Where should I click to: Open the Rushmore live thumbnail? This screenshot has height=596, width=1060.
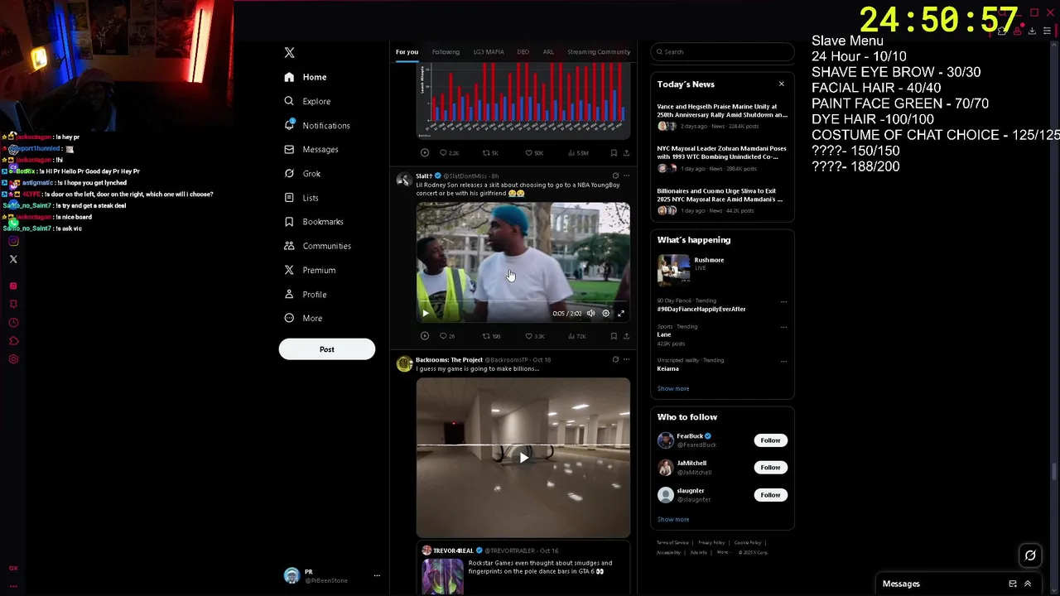point(673,269)
